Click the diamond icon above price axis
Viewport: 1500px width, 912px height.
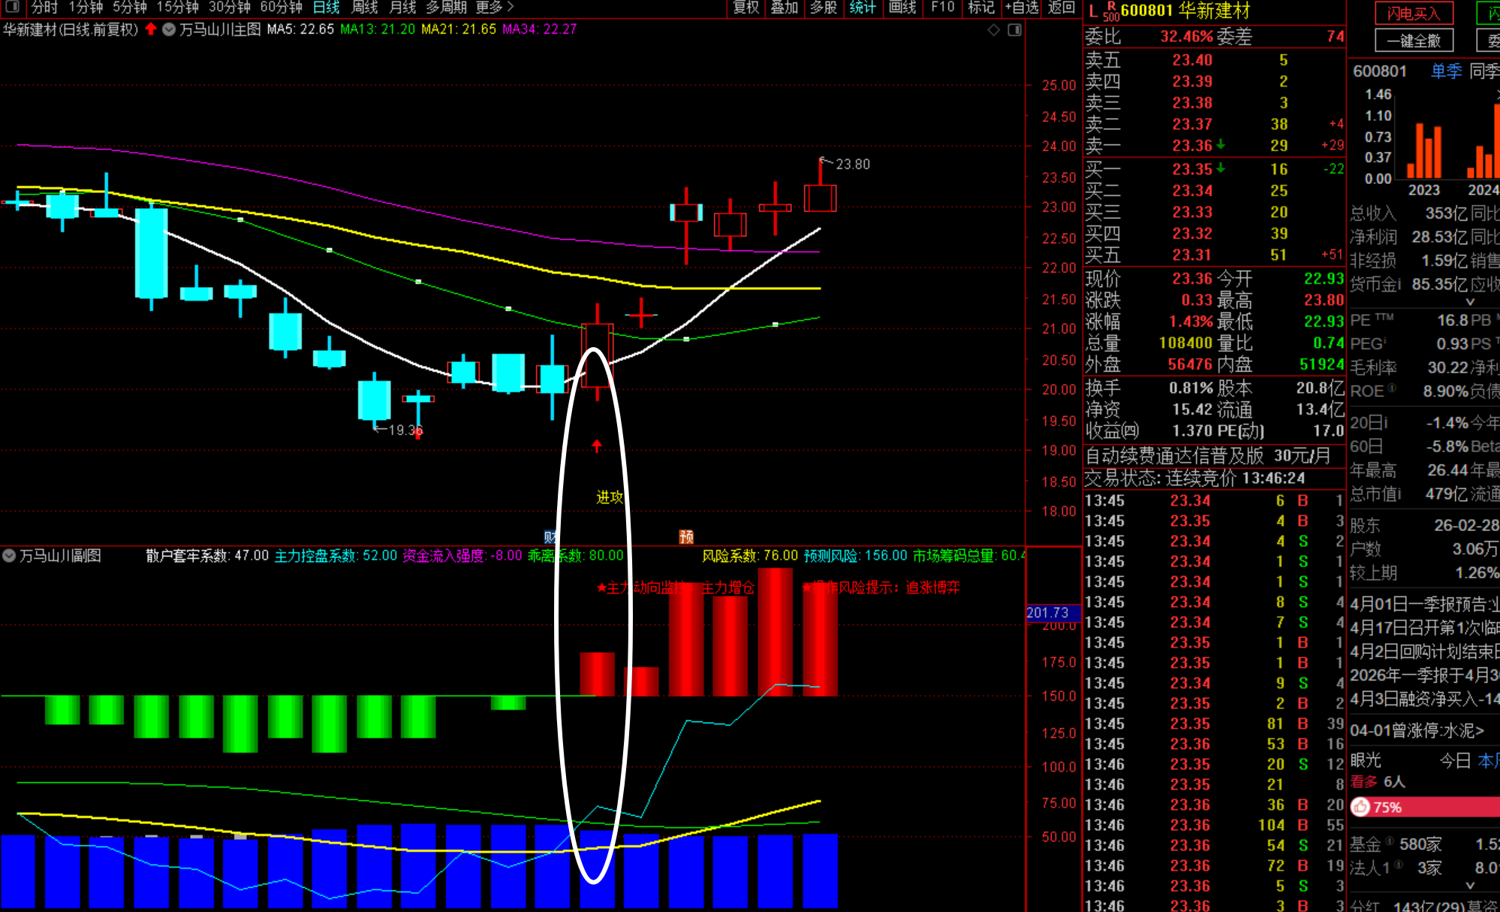click(x=993, y=30)
